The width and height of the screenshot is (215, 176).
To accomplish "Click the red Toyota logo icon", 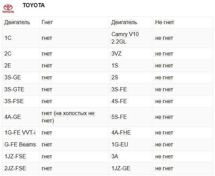I will click(8, 9).
